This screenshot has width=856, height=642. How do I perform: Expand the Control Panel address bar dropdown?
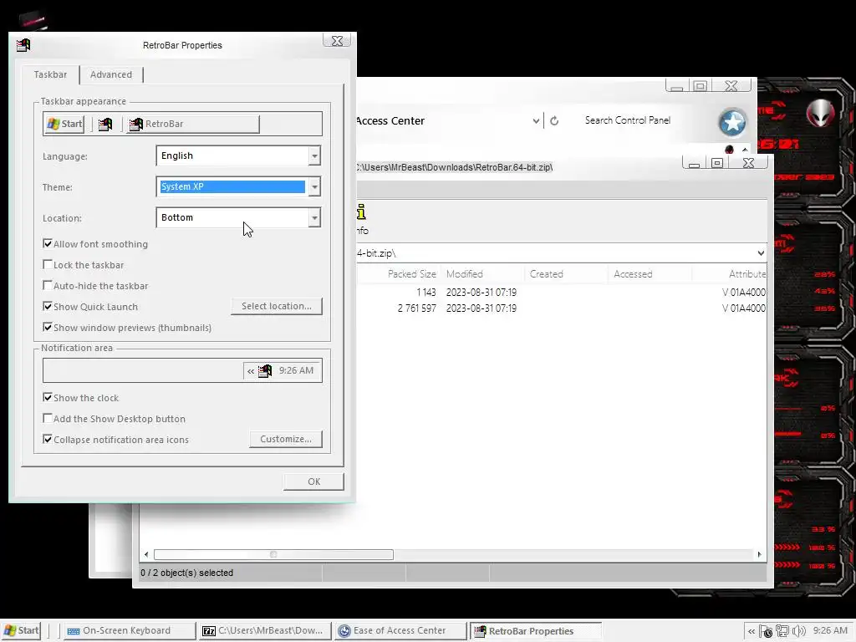536,120
